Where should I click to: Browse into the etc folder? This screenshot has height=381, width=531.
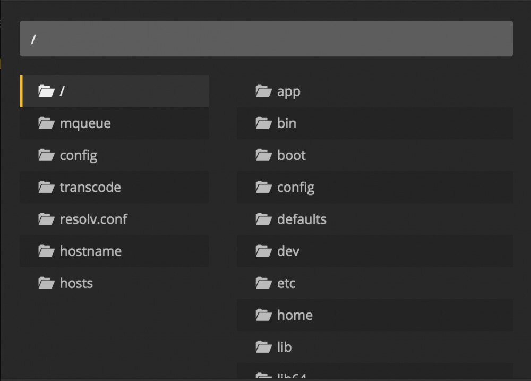point(375,283)
